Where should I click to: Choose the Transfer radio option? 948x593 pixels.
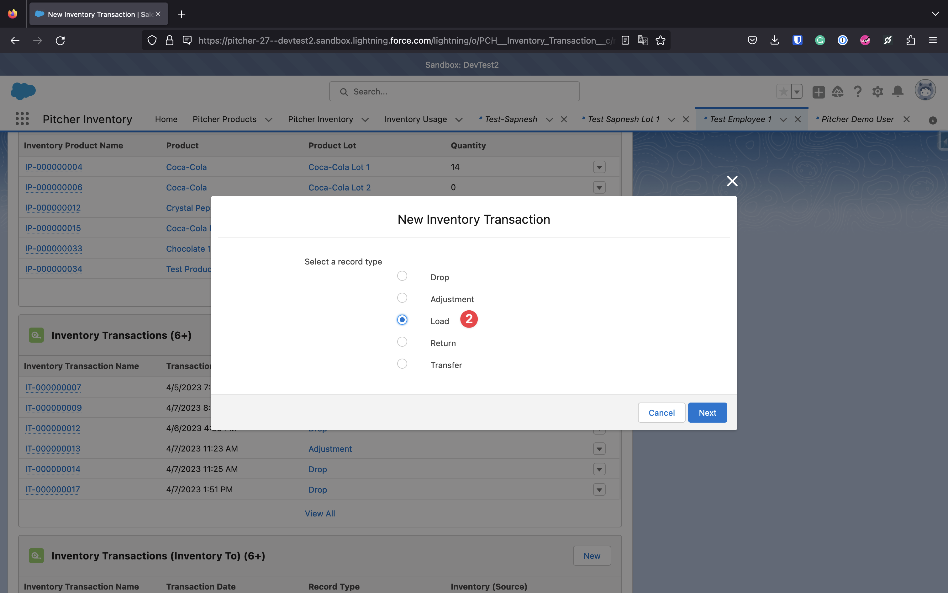(x=402, y=364)
